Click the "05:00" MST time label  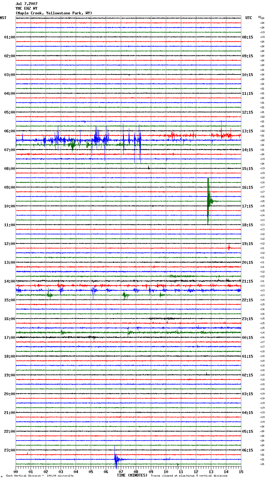click(10, 112)
